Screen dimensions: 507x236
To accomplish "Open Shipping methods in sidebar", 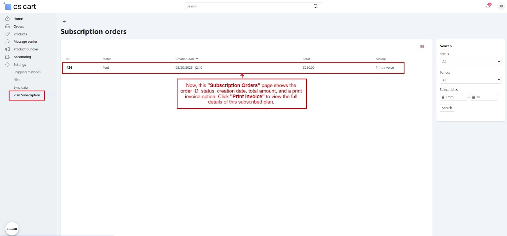I will pos(27,72).
